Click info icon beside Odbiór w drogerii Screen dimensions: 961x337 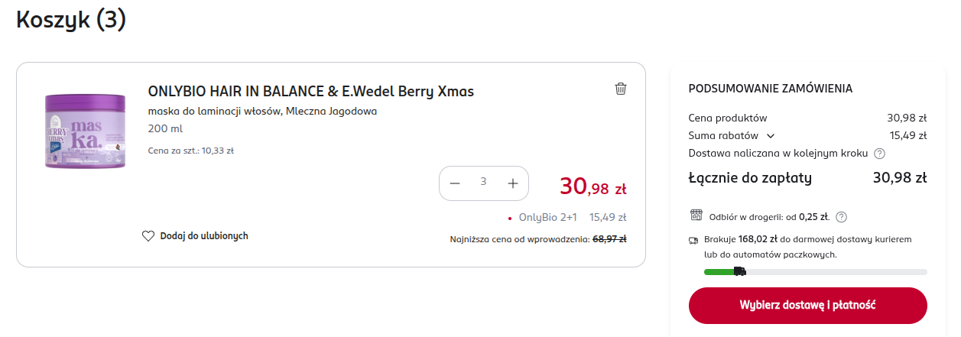(x=841, y=216)
